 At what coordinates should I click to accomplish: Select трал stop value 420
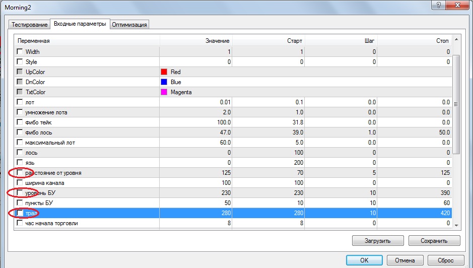point(445,213)
